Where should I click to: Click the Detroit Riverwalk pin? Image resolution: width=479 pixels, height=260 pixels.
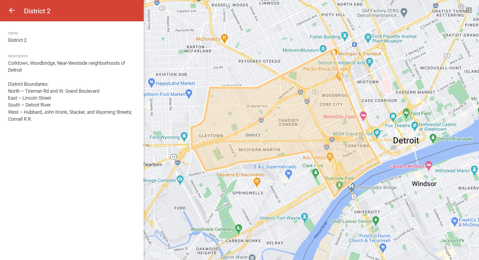[x=433, y=138]
